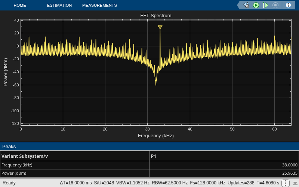Click the Frequency (kHz) axis label
The height and width of the screenshot is (187, 299).
tap(156, 136)
